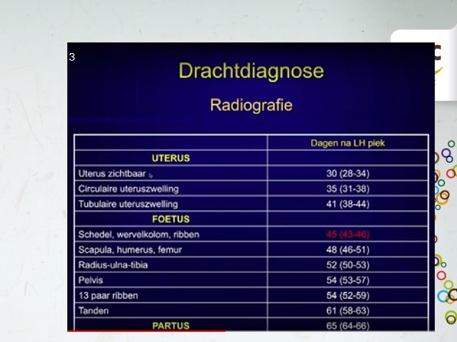The image size is (457, 342).
Task: Click the value '35 (31-38)'
Action: [x=348, y=189]
